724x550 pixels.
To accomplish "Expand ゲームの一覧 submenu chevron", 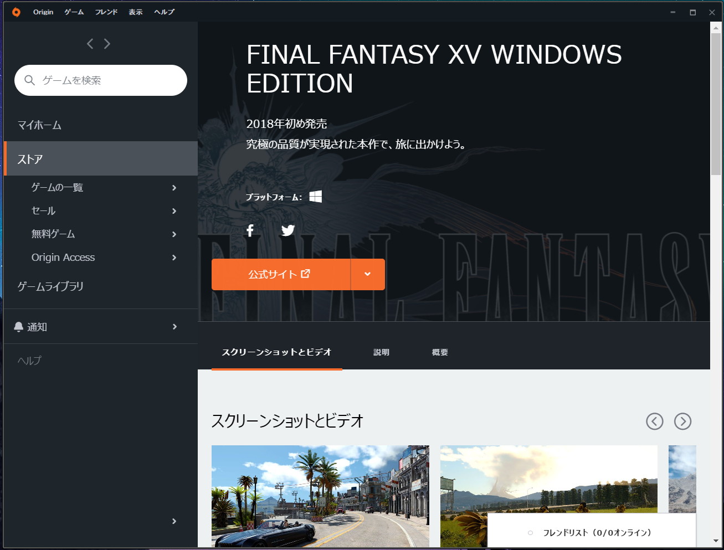I will (174, 188).
